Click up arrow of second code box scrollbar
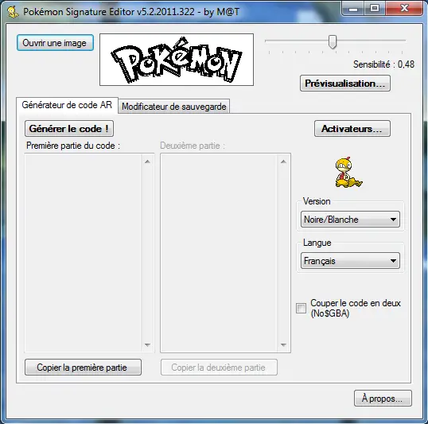The width and height of the screenshot is (428, 424). 283,161
